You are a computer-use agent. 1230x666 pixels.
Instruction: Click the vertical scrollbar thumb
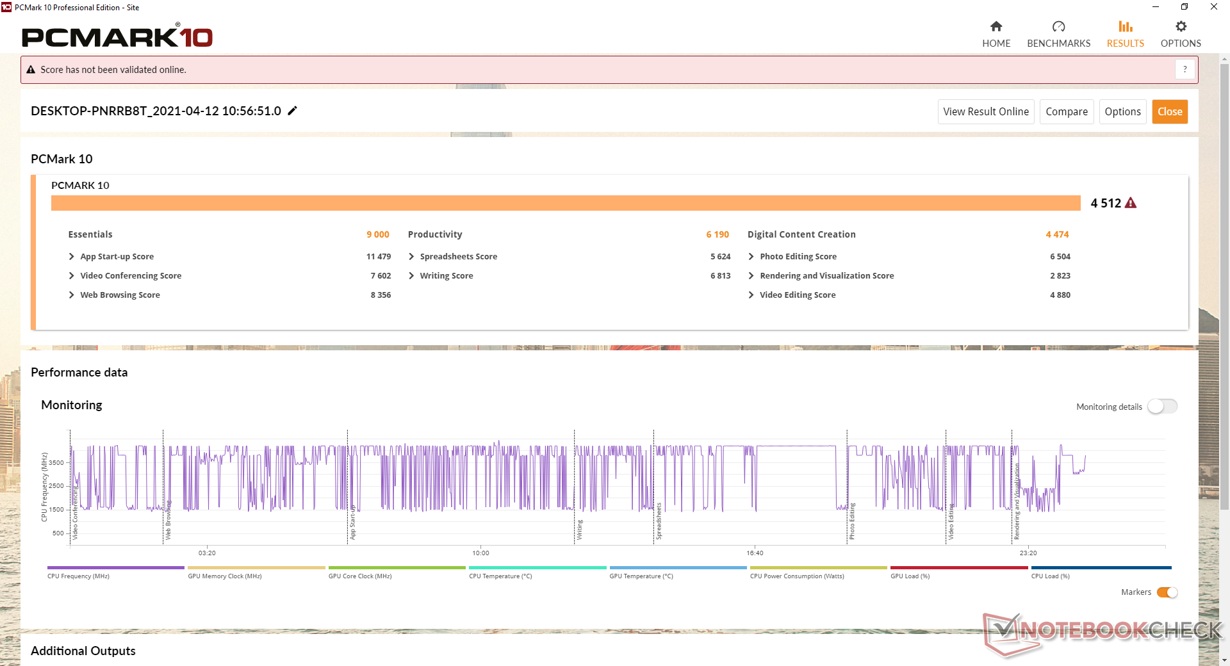pos(1224,286)
